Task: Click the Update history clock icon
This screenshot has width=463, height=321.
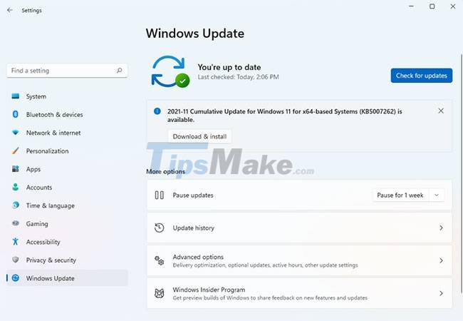Action: (x=159, y=228)
